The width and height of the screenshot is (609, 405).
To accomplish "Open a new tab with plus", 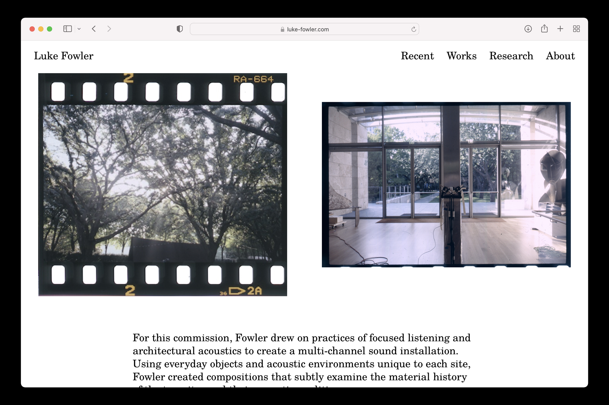I will click(x=560, y=29).
